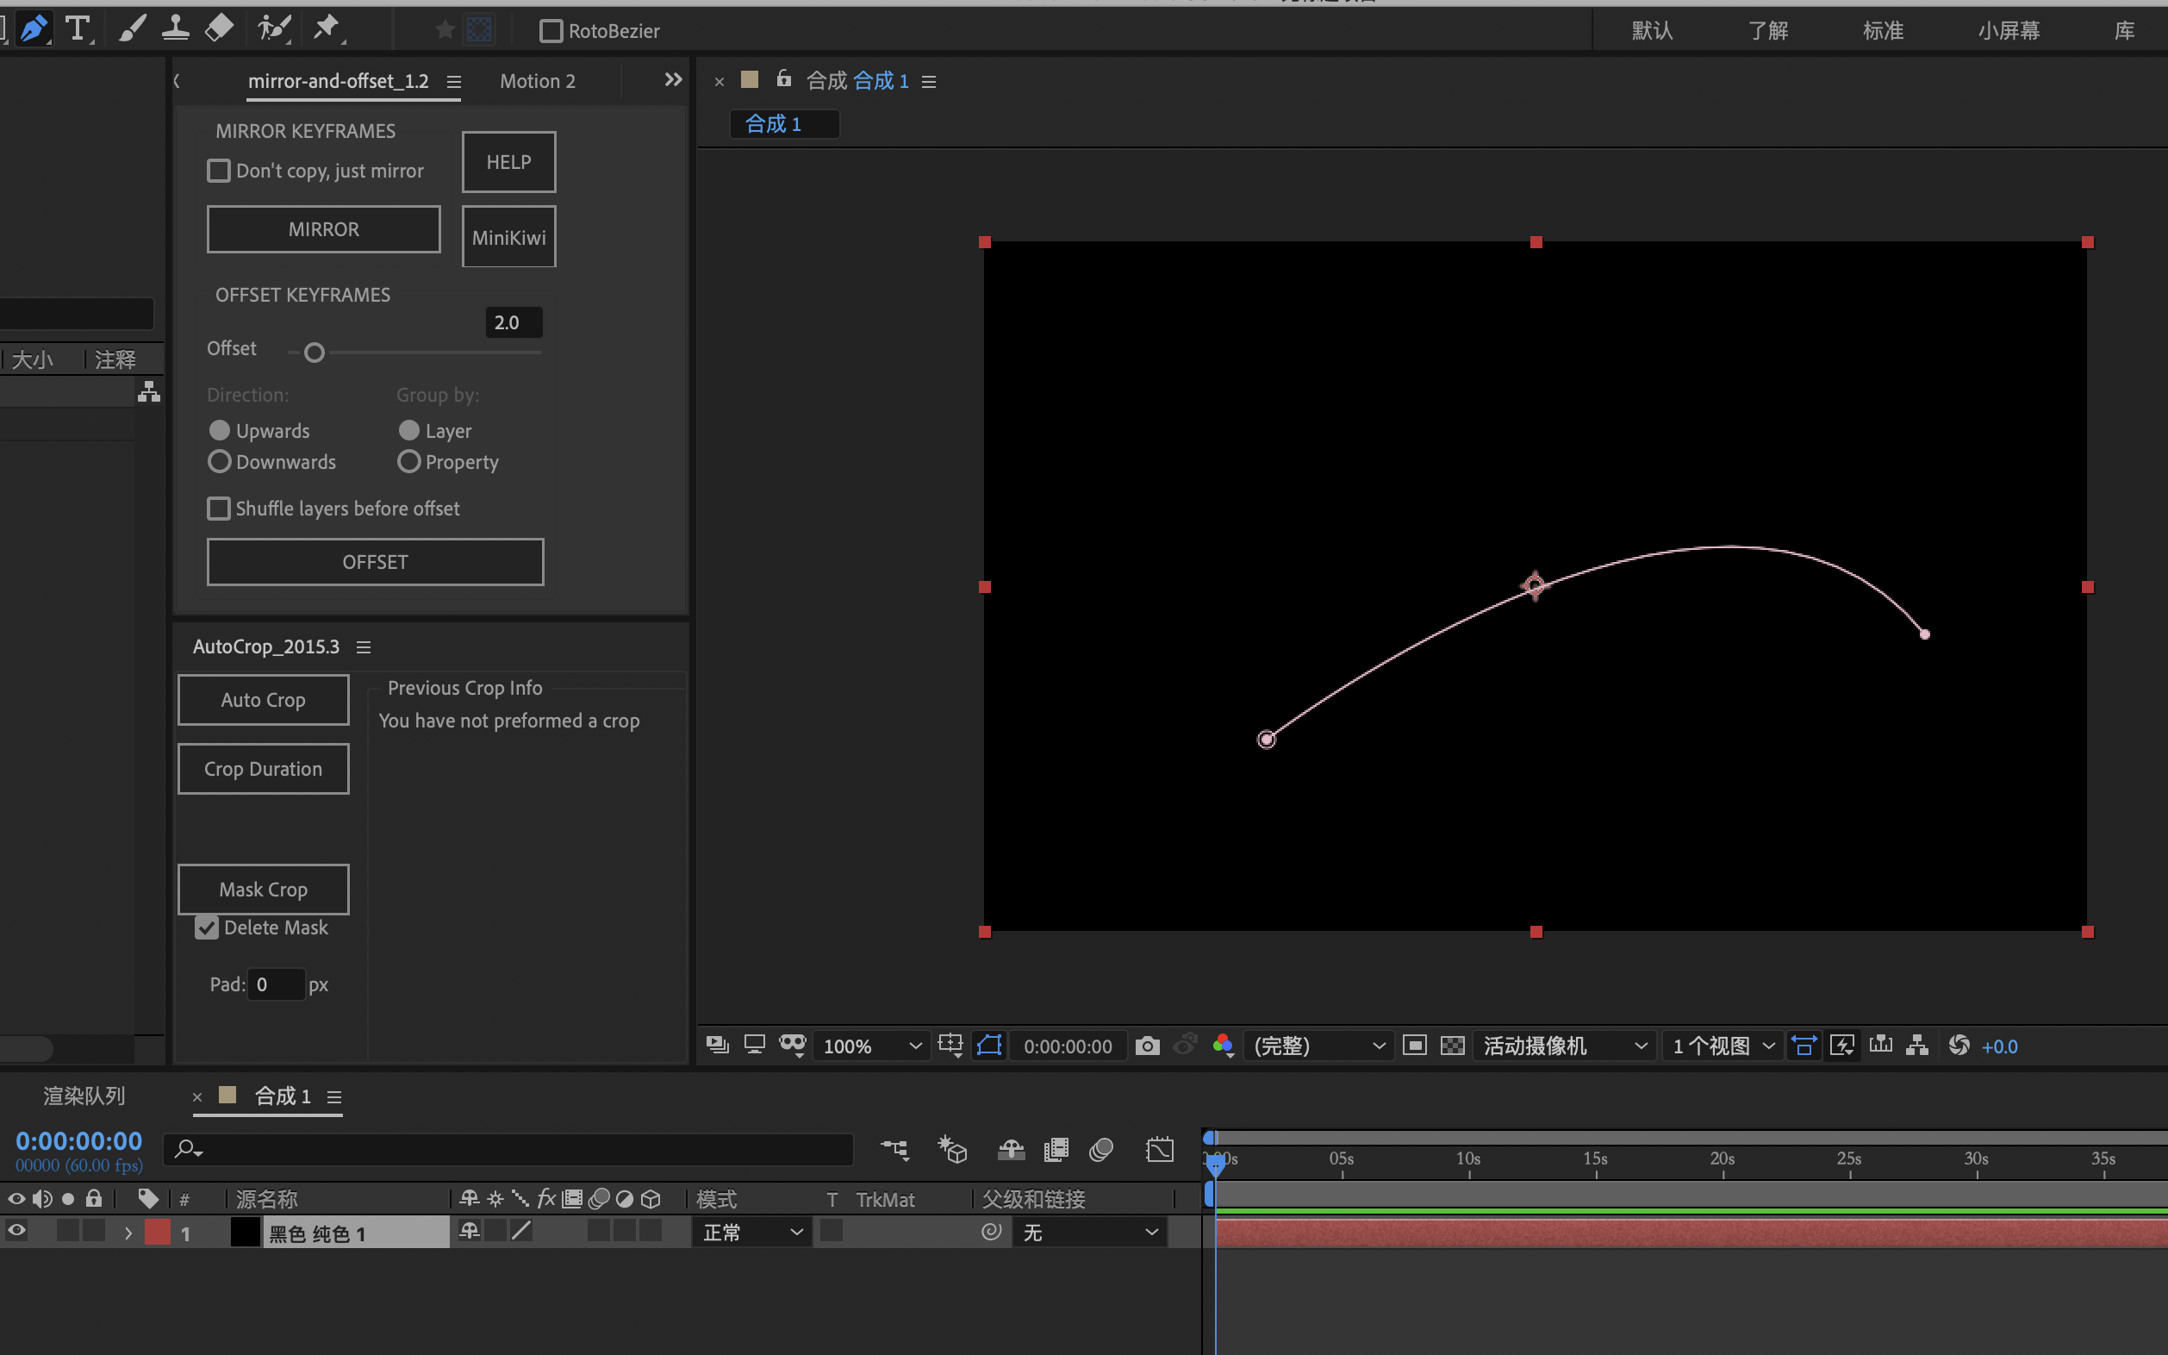Open the AutoCrop_2015.3 panel menu
Screen dimensions: 2168x1355
pyautogui.click(x=364, y=647)
